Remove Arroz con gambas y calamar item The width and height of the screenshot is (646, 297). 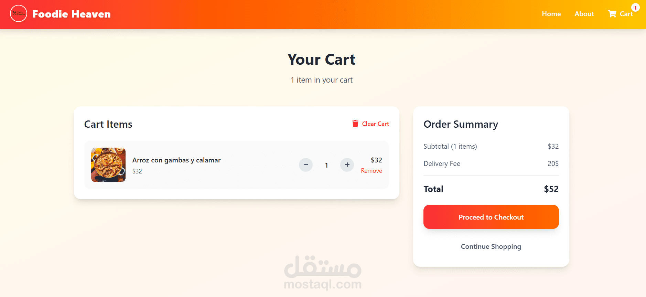pos(371,171)
